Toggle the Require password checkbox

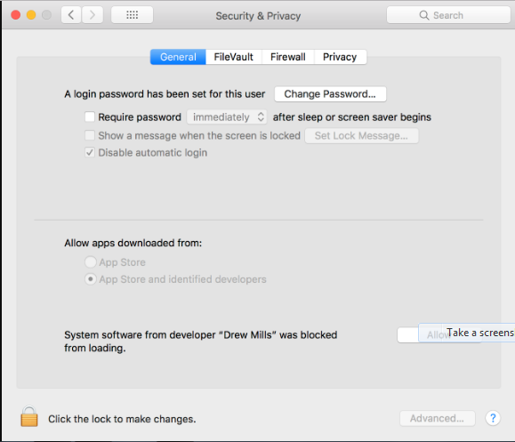coord(90,117)
